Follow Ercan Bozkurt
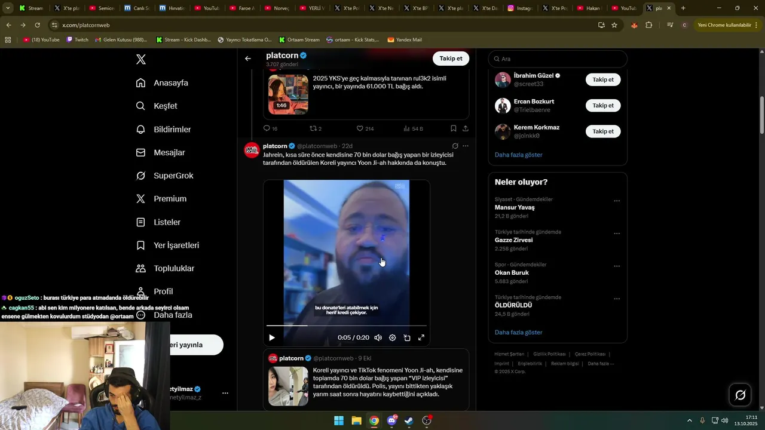 tap(603, 105)
